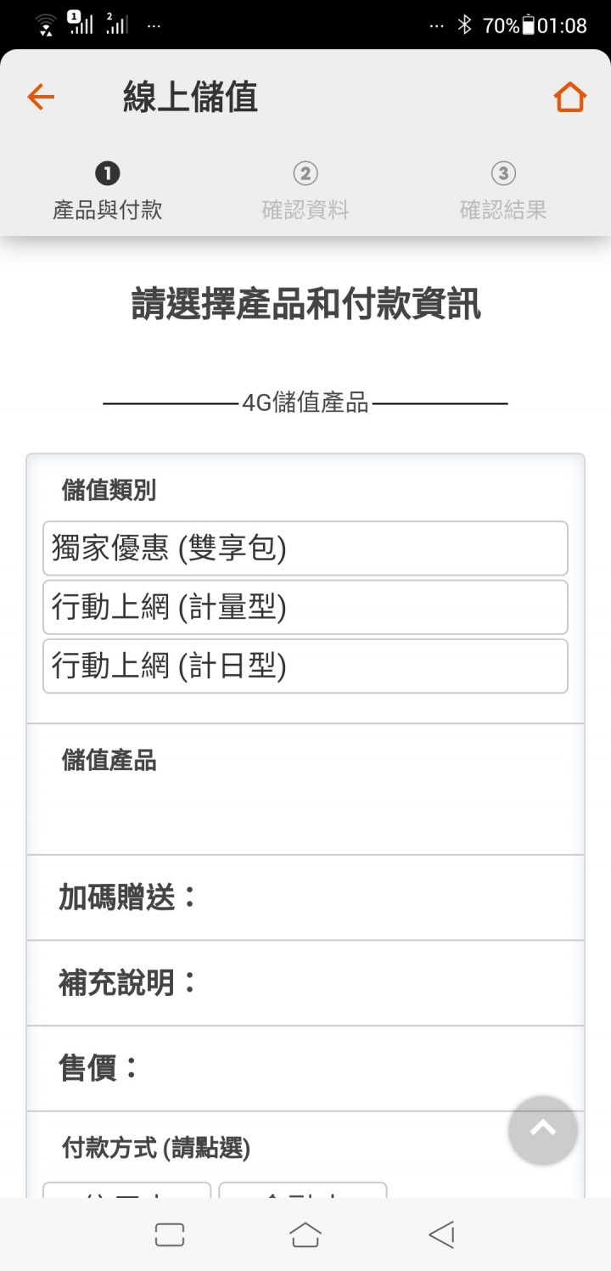Tap the 線上儲值 page title
Image resolution: width=611 pixels, height=1271 pixels.
[x=190, y=98]
